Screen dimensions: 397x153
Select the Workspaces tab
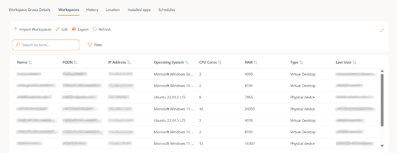click(x=69, y=10)
